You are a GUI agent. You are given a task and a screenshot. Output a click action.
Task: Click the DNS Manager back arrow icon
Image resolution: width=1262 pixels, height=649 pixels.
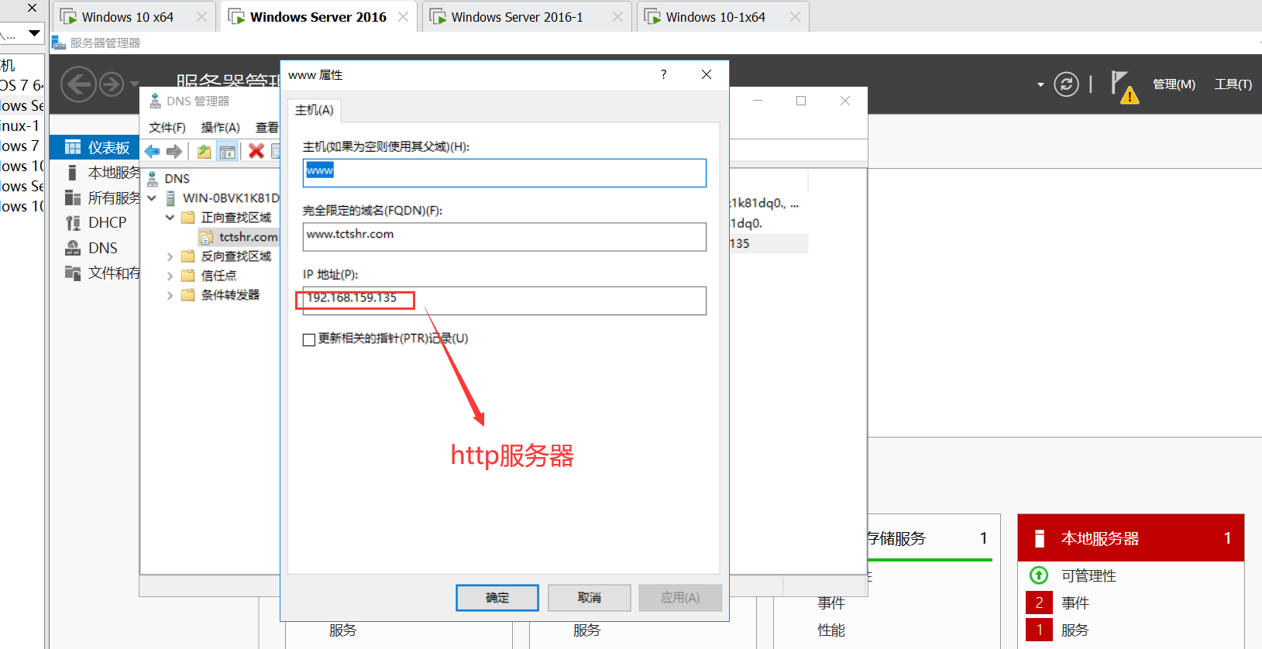153,151
